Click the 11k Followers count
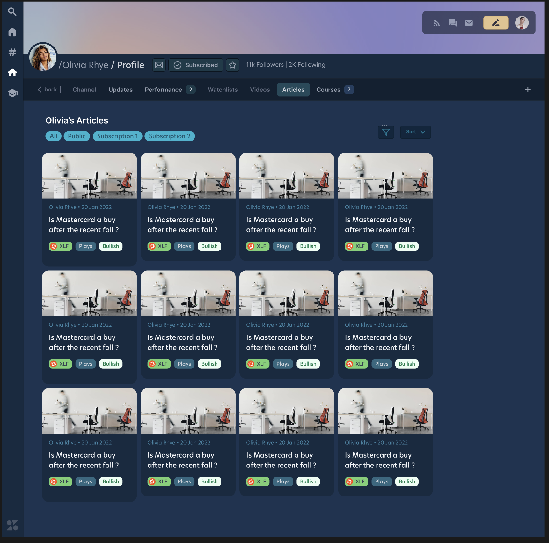 pos(265,65)
